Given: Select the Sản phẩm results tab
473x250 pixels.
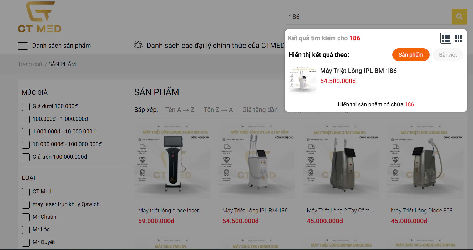Looking at the screenshot, I should click(411, 55).
